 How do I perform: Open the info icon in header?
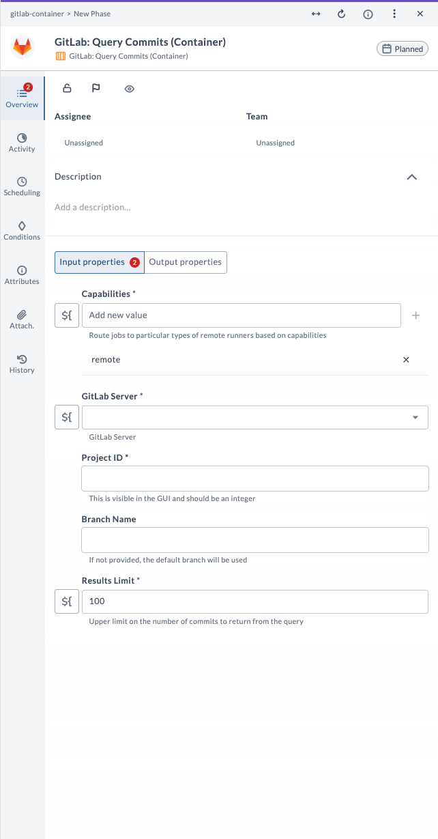pyautogui.click(x=368, y=14)
